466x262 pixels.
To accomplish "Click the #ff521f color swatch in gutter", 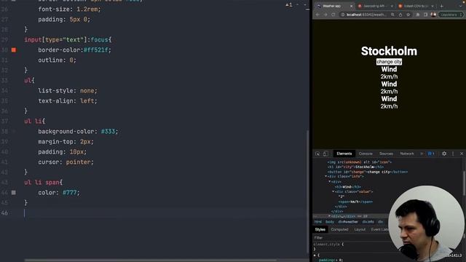I will (14, 50).
